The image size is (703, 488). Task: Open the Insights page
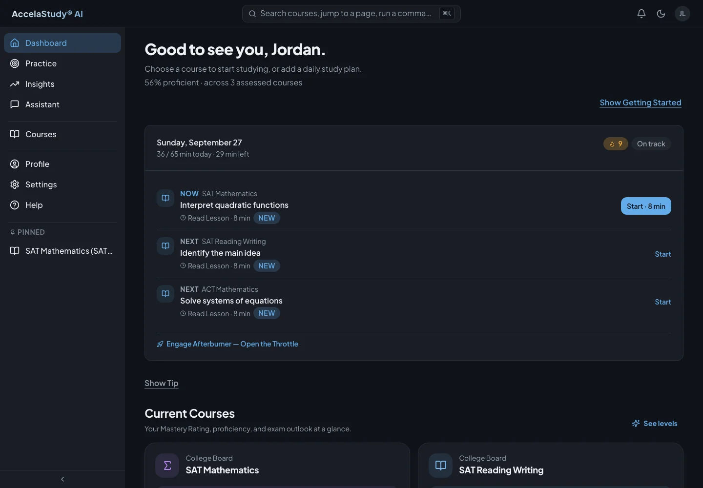62,84
